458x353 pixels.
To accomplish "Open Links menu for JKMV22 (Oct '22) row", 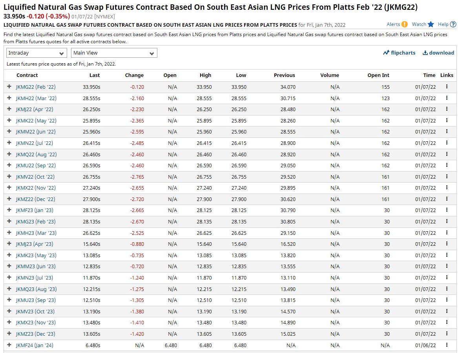I will coord(447,177).
